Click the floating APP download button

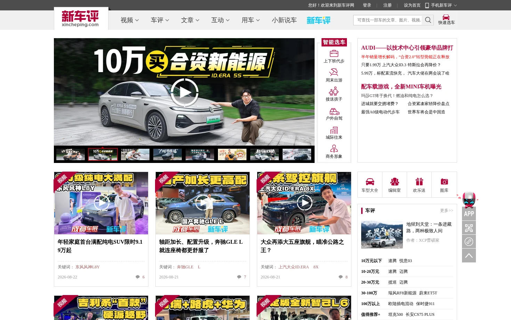point(469,214)
